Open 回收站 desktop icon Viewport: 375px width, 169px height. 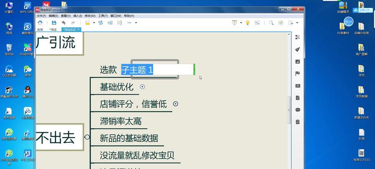tap(9, 50)
